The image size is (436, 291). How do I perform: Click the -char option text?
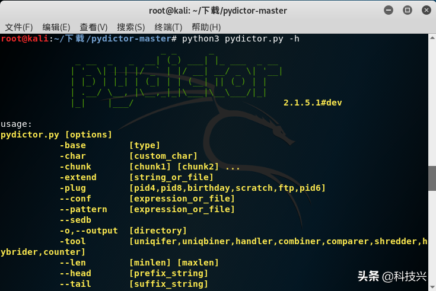coord(72,156)
